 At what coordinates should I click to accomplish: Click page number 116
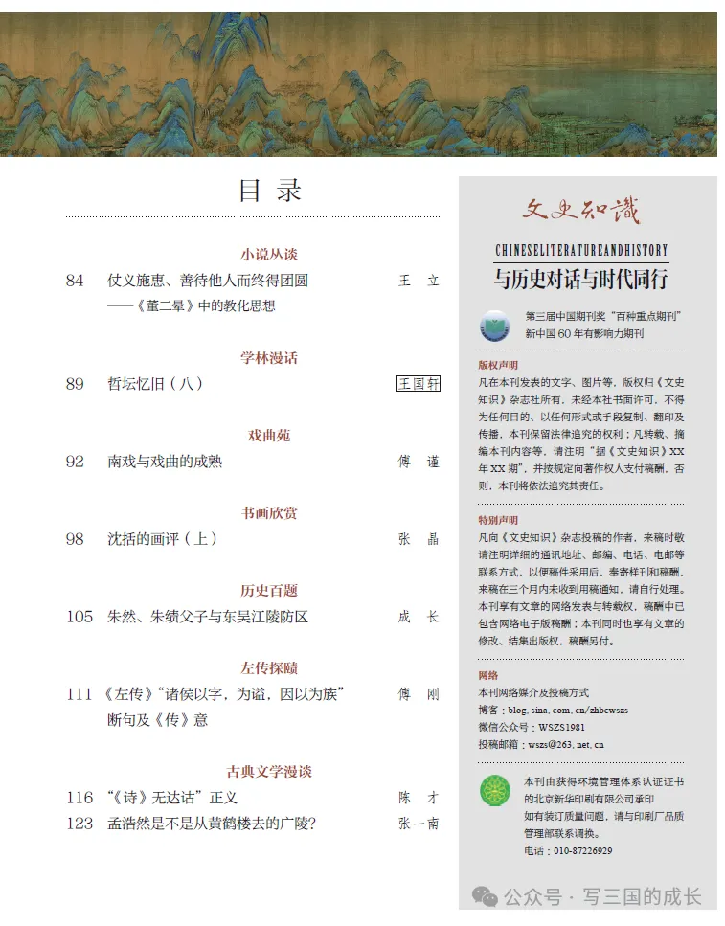pyautogui.click(x=79, y=798)
